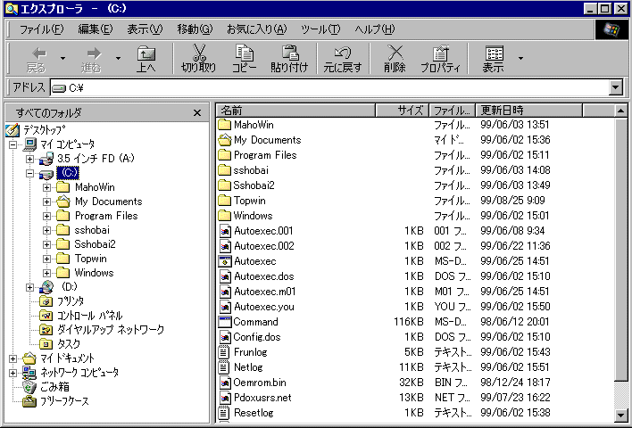Viewport: 632px width, 428px height.
Task: Collapse the (C:) drive tree node
Action: pyautogui.click(x=29, y=173)
